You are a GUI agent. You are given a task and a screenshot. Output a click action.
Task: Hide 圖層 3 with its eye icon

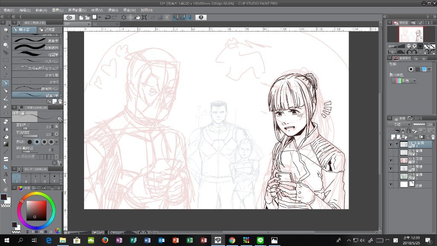(x=390, y=161)
